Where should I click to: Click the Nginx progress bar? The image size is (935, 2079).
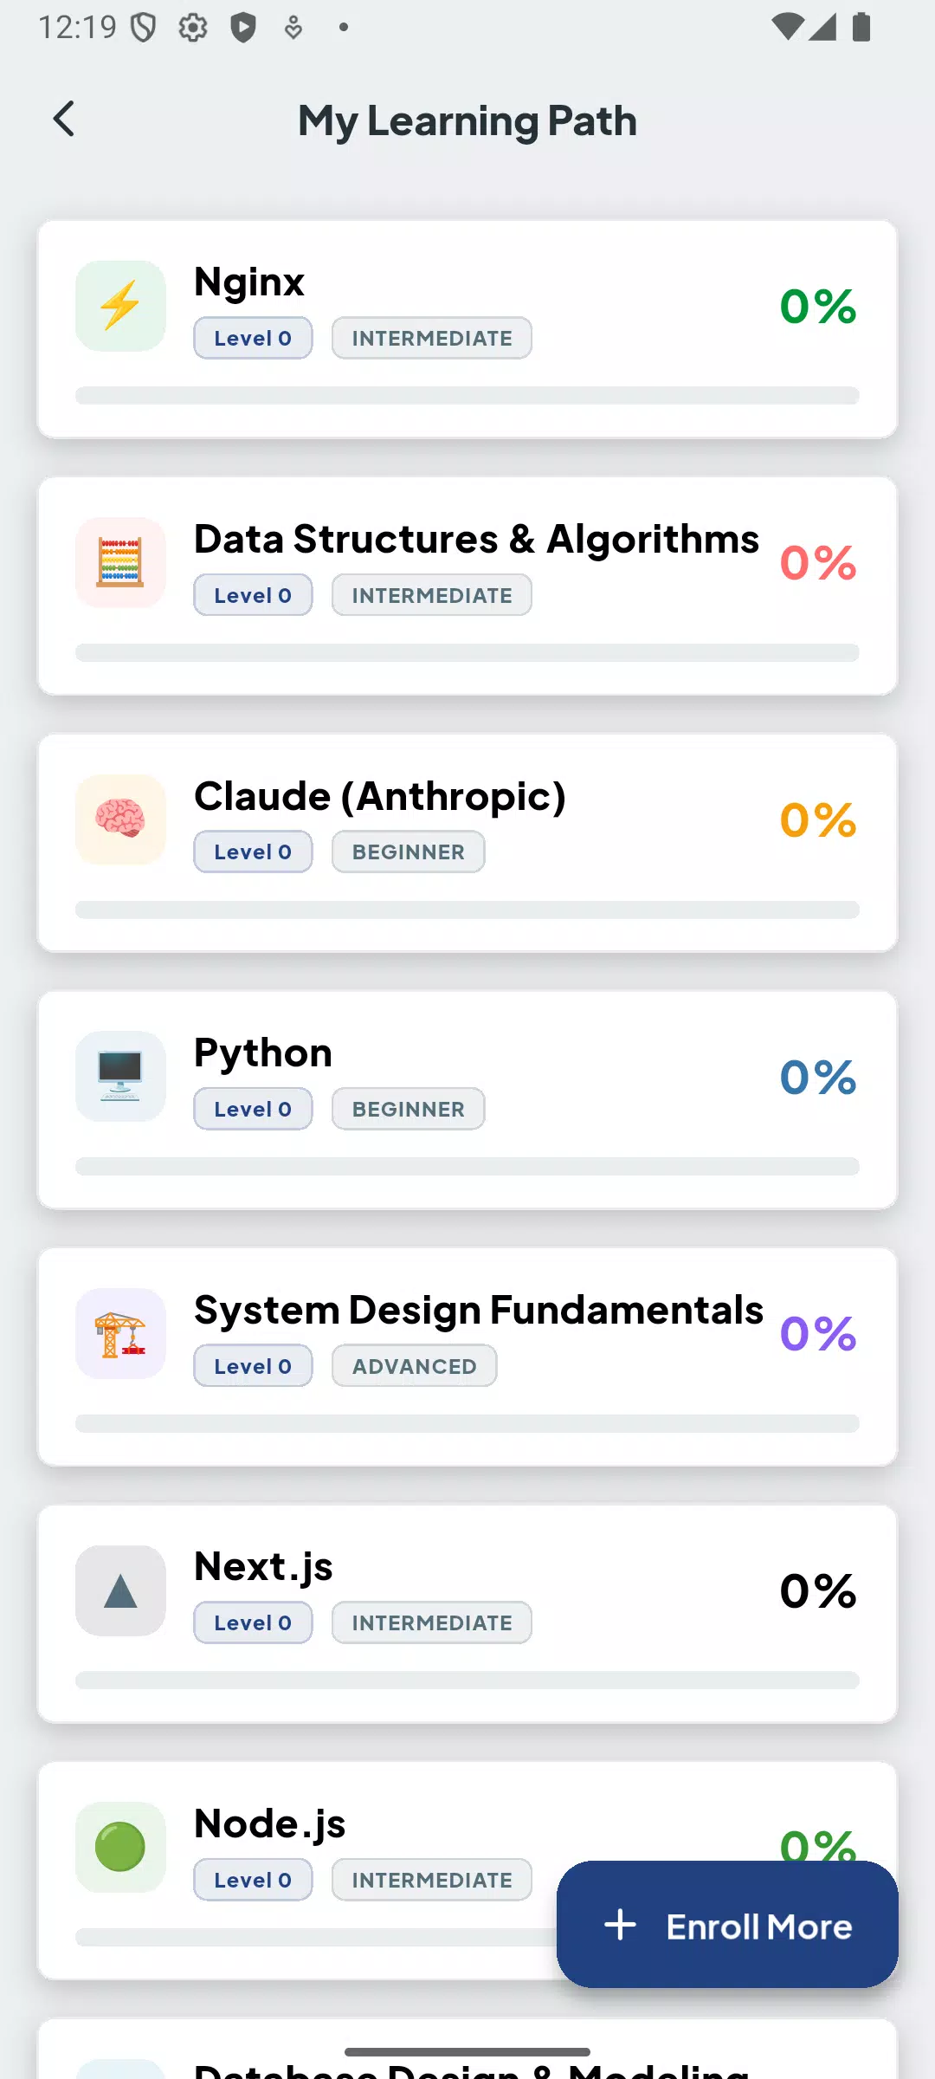(x=467, y=396)
